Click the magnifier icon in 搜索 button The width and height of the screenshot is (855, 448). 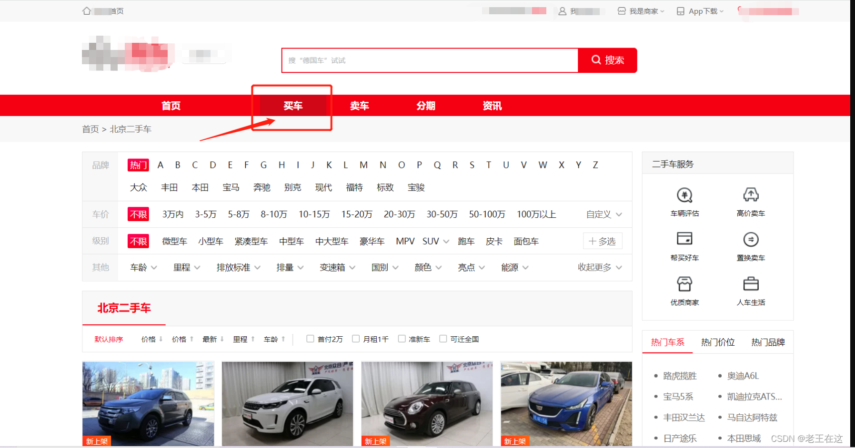pyautogui.click(x=596, y=60)
